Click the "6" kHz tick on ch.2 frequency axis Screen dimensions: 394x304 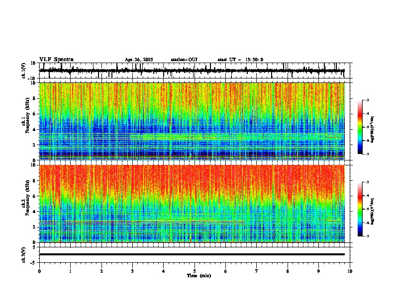35,196
